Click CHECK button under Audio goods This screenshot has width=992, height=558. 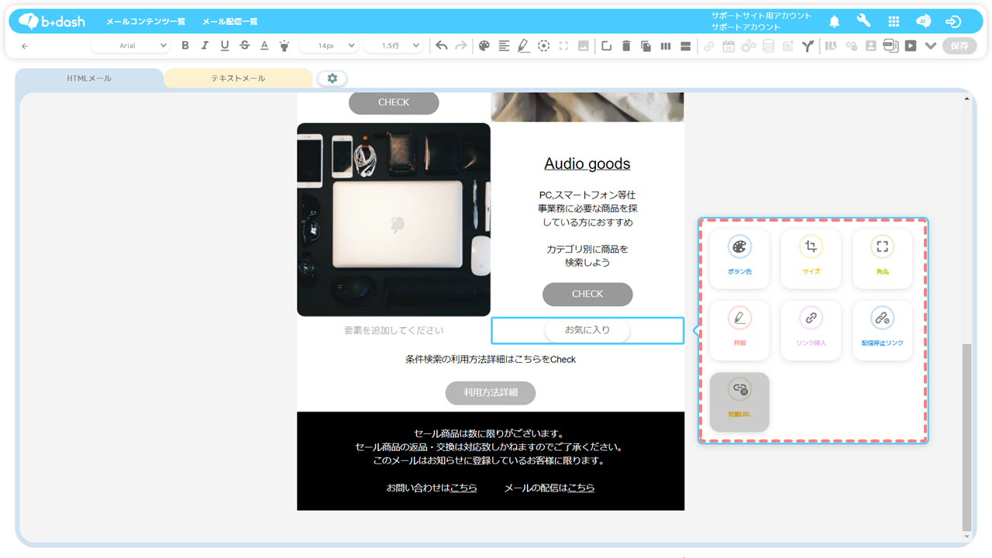(x=587, y=294)
